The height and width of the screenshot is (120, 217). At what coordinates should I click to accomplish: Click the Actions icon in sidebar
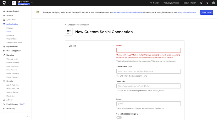[x=4, y=100]
